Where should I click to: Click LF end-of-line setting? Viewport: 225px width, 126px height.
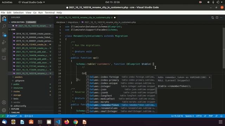[x=205, y=116]
